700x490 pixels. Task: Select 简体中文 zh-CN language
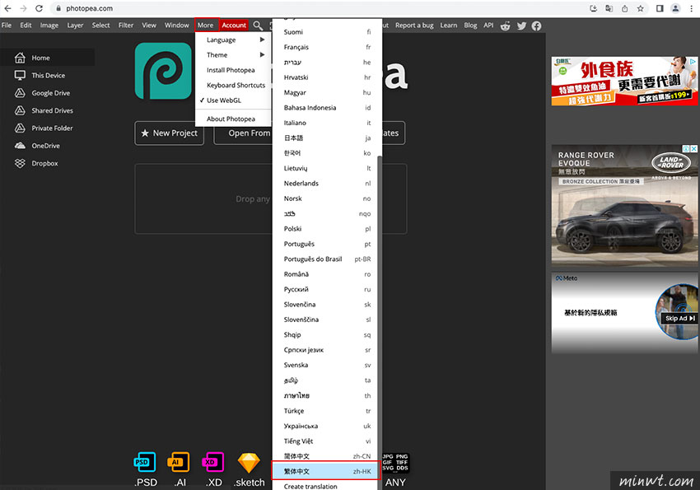[x=324, y=456]
